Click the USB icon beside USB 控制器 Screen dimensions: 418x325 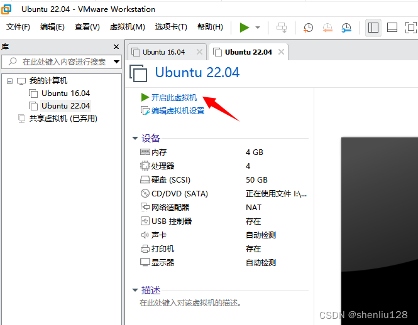145,221
